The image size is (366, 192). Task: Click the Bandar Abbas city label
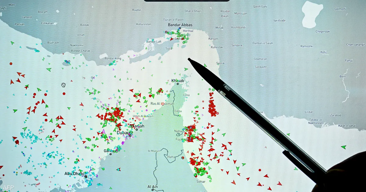[x=180, y=25]
